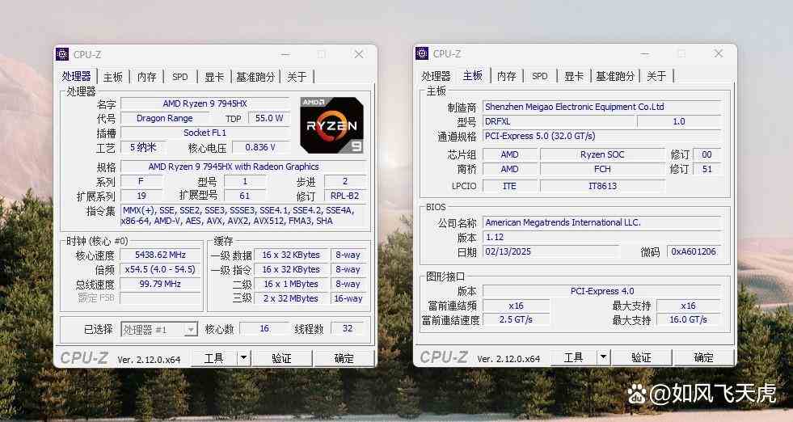Click the CPU-Z app icon in right window title bar
The width and height of the screenshot is (793, 422).
pyautogui.click(x=422, y=53)
